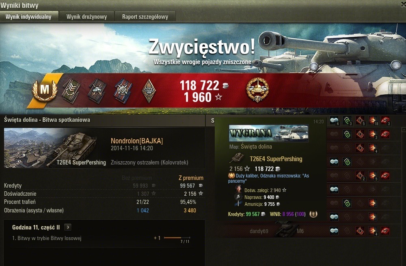406x266 pixels.
Task: Click the golden tank wreath achievement medal
Action: pyautogui.click(x=257, y=90)
